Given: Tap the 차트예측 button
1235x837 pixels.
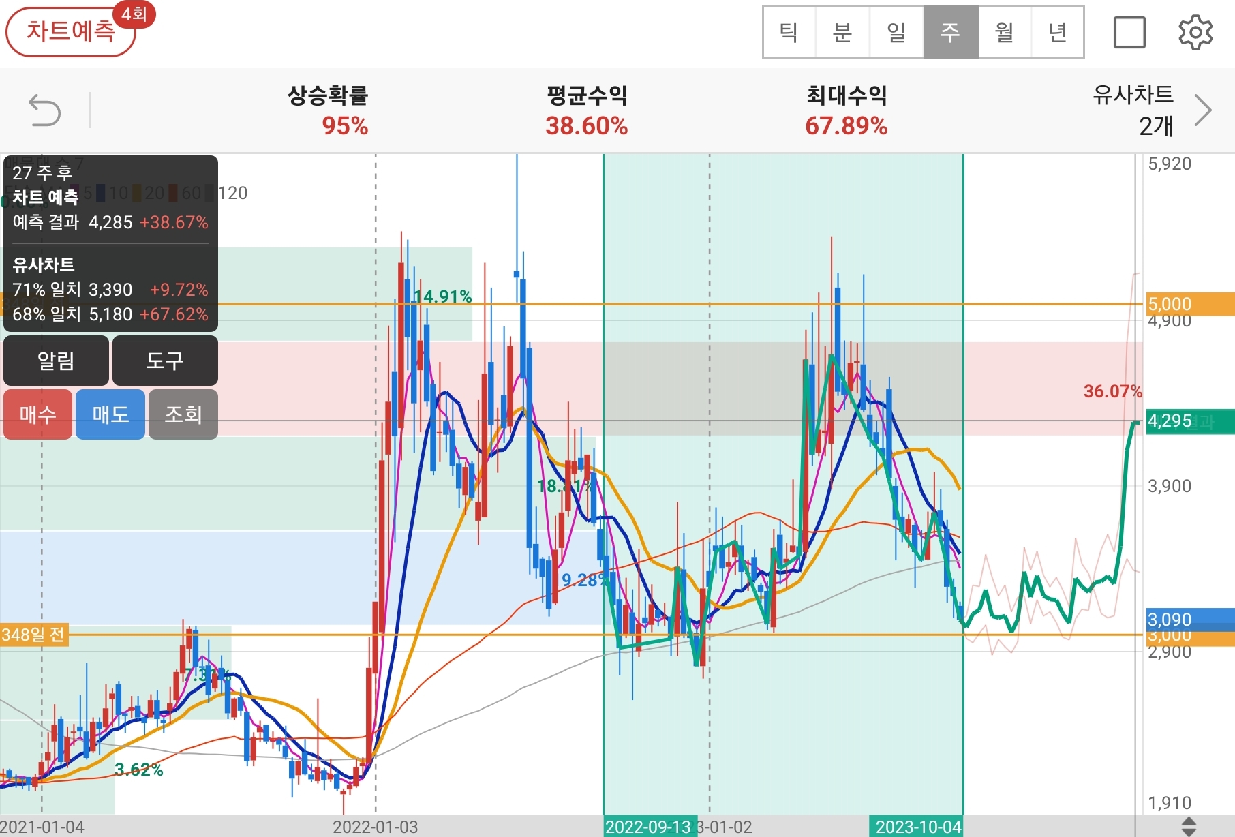Looking at the screenshot, I should click(x=70, y=31).
